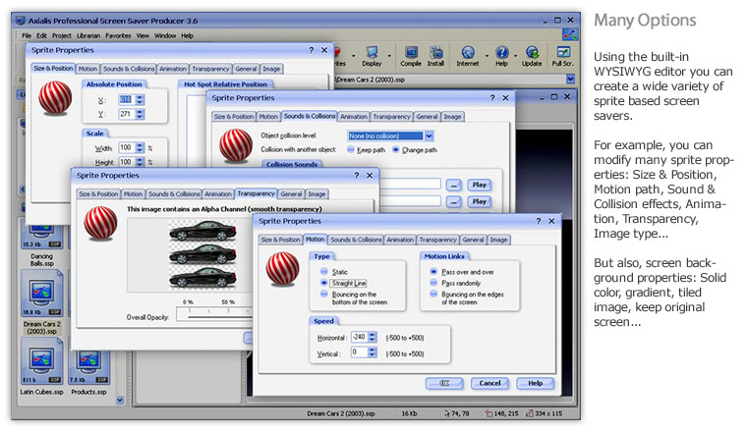Click the X position spinner arrows
Viewport: 747px width, 432px height.
pos(140,100)
